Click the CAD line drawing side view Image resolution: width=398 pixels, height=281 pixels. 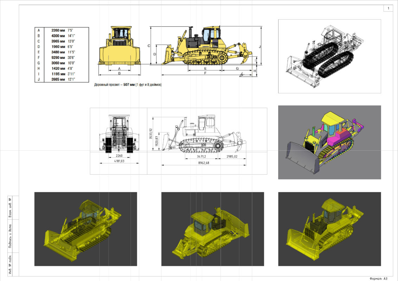[x=204, y=134]
